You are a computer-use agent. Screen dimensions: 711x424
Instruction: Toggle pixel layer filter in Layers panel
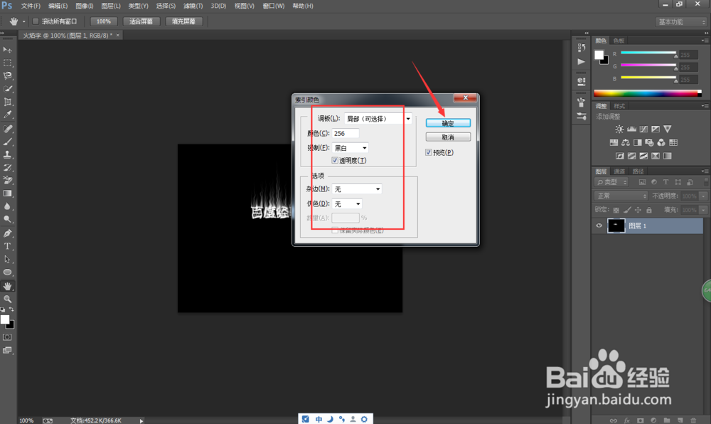tap(642, 182)
